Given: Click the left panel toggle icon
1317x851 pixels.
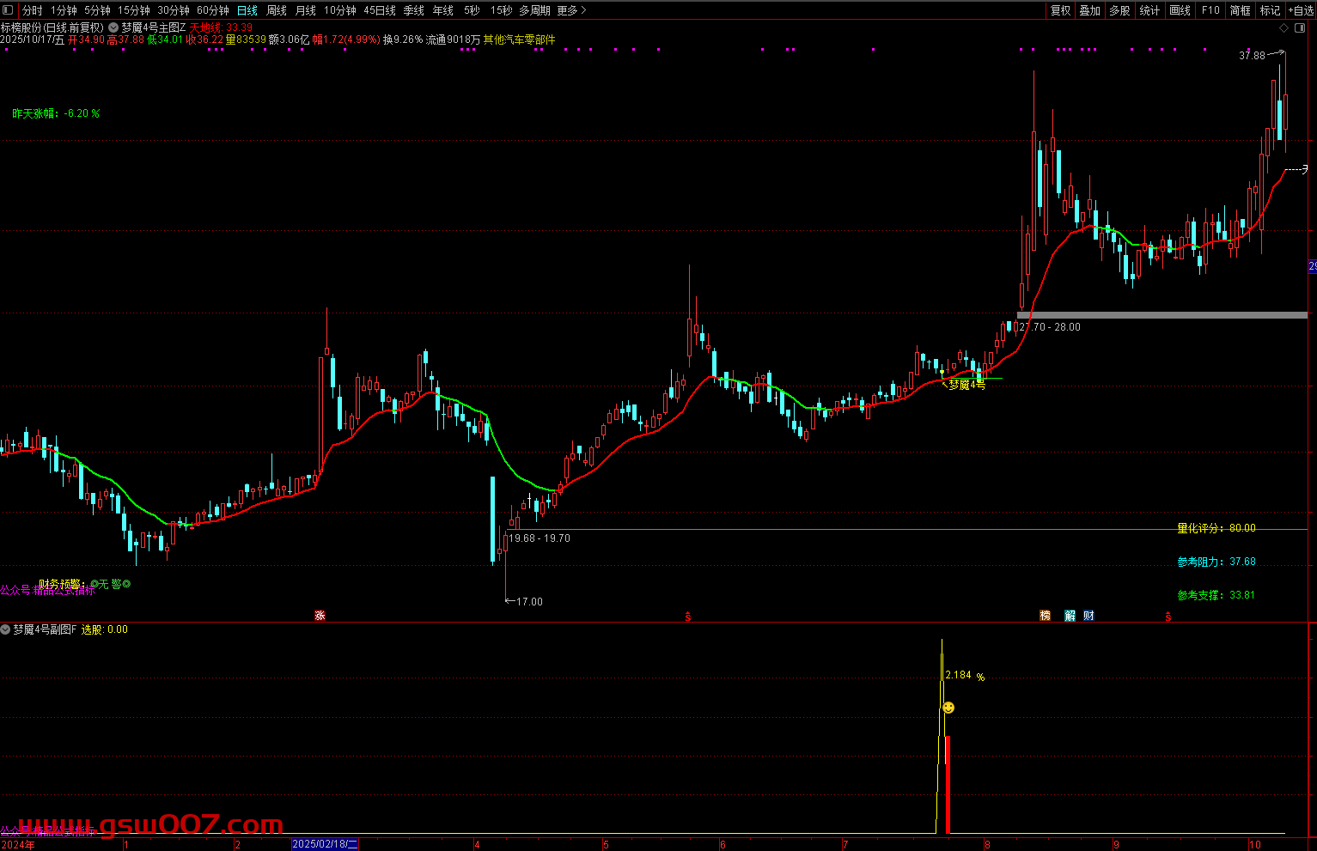Looking at the screenshot, I should coord(9,10).
